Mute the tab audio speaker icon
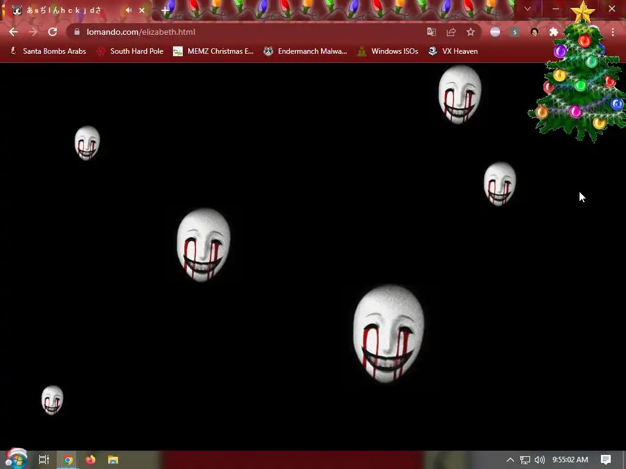626x469 pixels. point(128,10)
